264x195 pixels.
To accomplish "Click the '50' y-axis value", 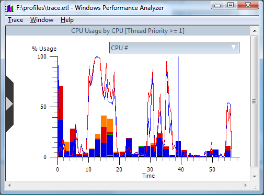I will pyautogui.click(x=43, y=107).
